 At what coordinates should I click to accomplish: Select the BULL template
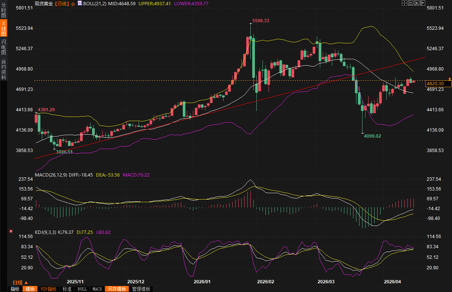click(x=82, y=289)
